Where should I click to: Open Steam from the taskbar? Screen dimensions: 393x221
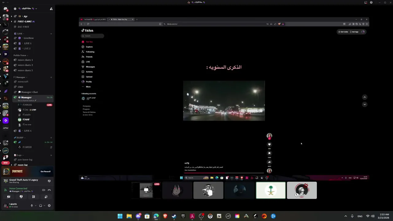174,216
